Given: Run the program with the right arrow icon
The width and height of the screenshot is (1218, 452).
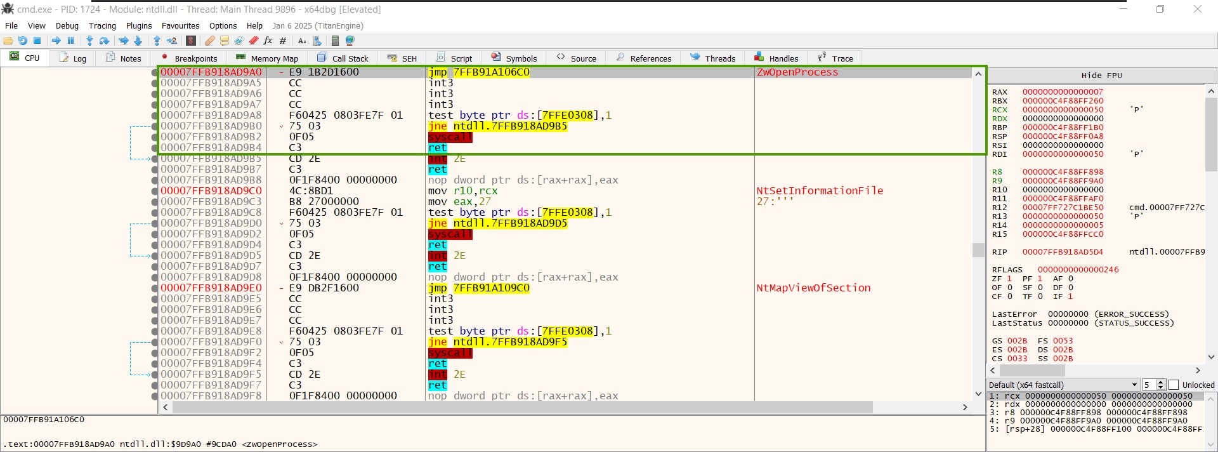Looking at the screenshot, I should [x=56, y=41].
